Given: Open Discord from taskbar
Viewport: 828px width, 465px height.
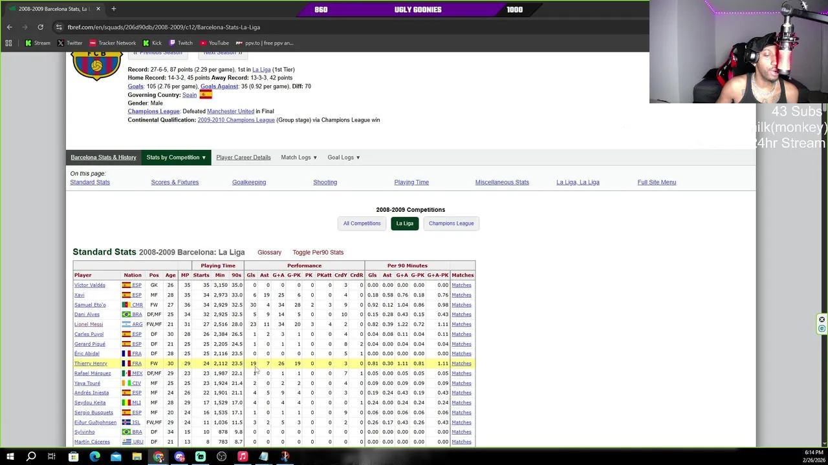Looking at the screenshot, I should pos(179,457).
